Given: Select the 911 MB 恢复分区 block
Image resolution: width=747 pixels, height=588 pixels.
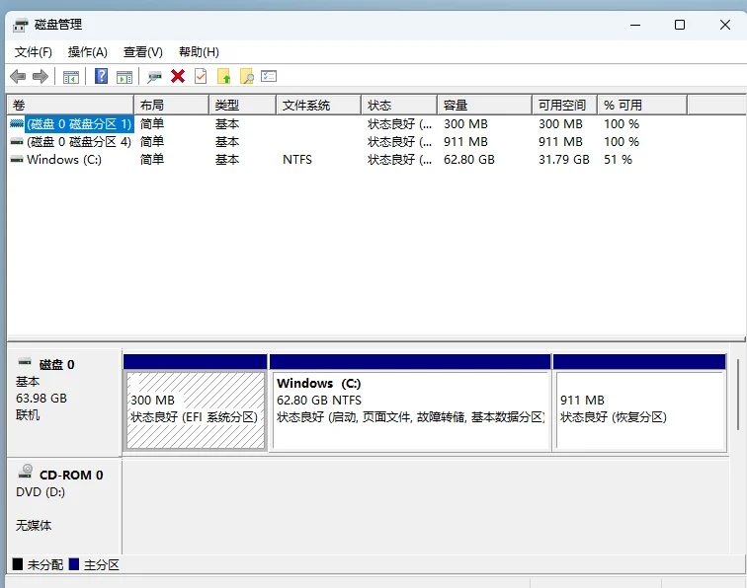Looking at the screenshot, I should point(640,410).
